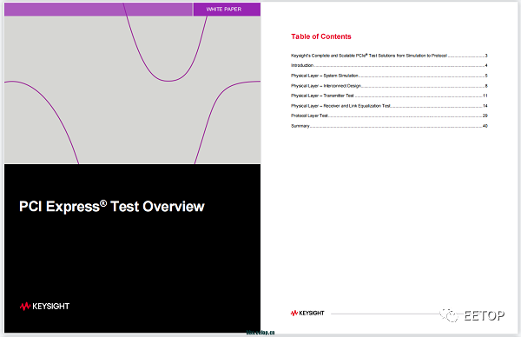Open the Introduction contents entry
Image resolution: width=521 pixels, height=337 pixels.
[x=389, y=65]
